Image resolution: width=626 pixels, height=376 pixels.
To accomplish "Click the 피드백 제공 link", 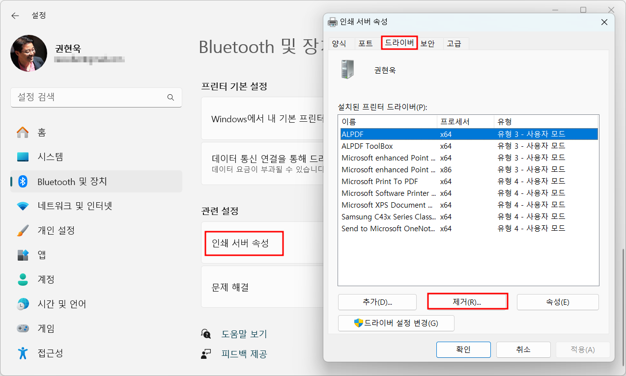I will click(x=244, y=354).
